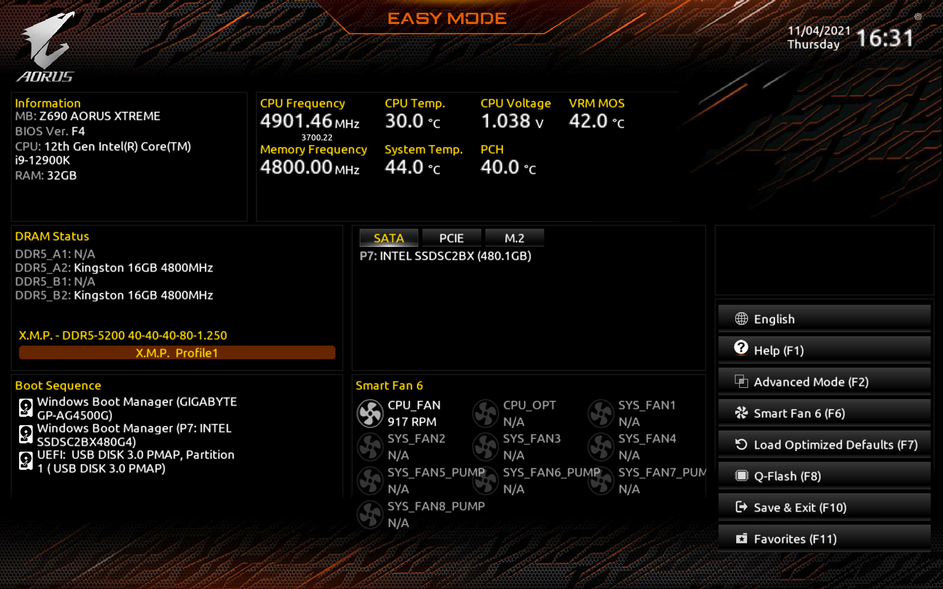Open the English language selector

824,319
